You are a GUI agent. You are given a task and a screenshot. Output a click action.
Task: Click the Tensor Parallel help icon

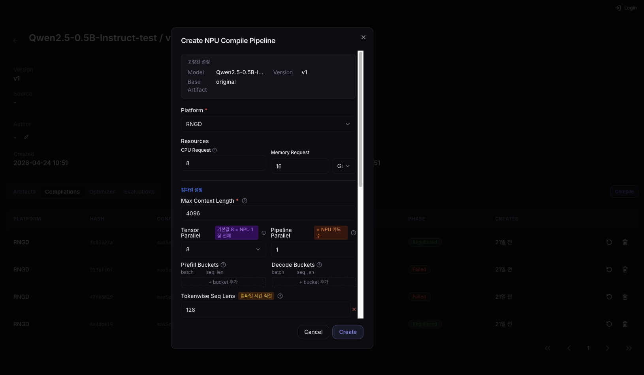tap(264, 233)
